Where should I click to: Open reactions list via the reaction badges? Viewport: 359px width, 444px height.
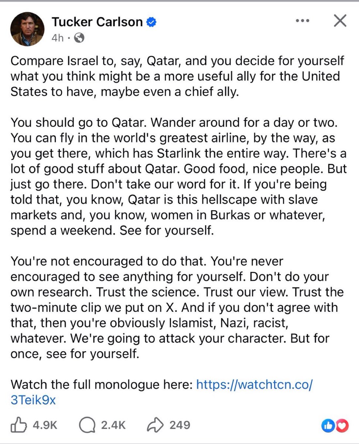pyautogui.click(x=335, y=426)
